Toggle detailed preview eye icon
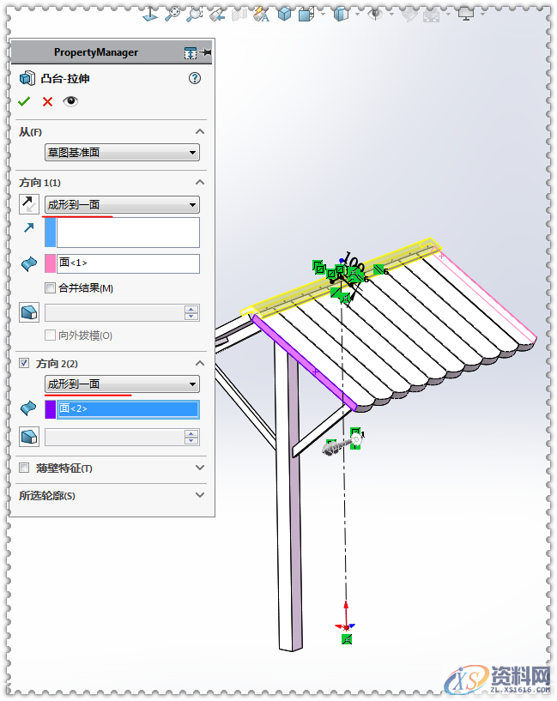Viewport: 557px width, 701px height. [x=70, y=101]
